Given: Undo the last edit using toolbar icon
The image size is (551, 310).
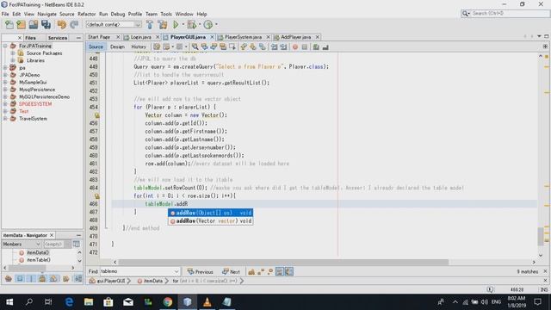Looking at the screenshot, I should (62, 25).
